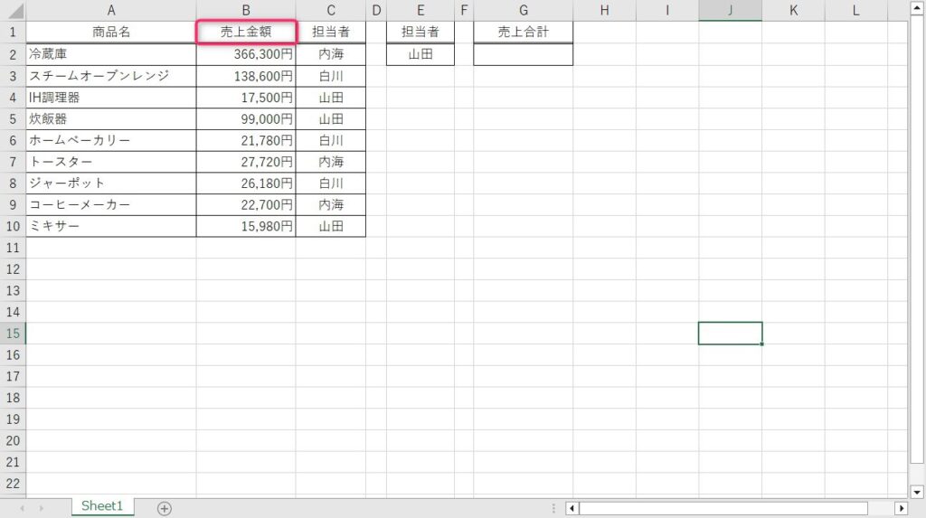
Task: Click the 366,300円 sales amount cell
Action: 246,54
